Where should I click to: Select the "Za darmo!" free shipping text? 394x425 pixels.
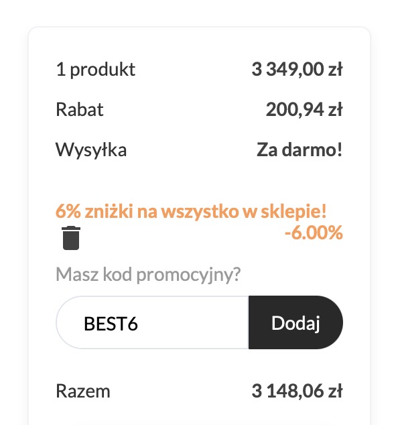click(300, 149)
